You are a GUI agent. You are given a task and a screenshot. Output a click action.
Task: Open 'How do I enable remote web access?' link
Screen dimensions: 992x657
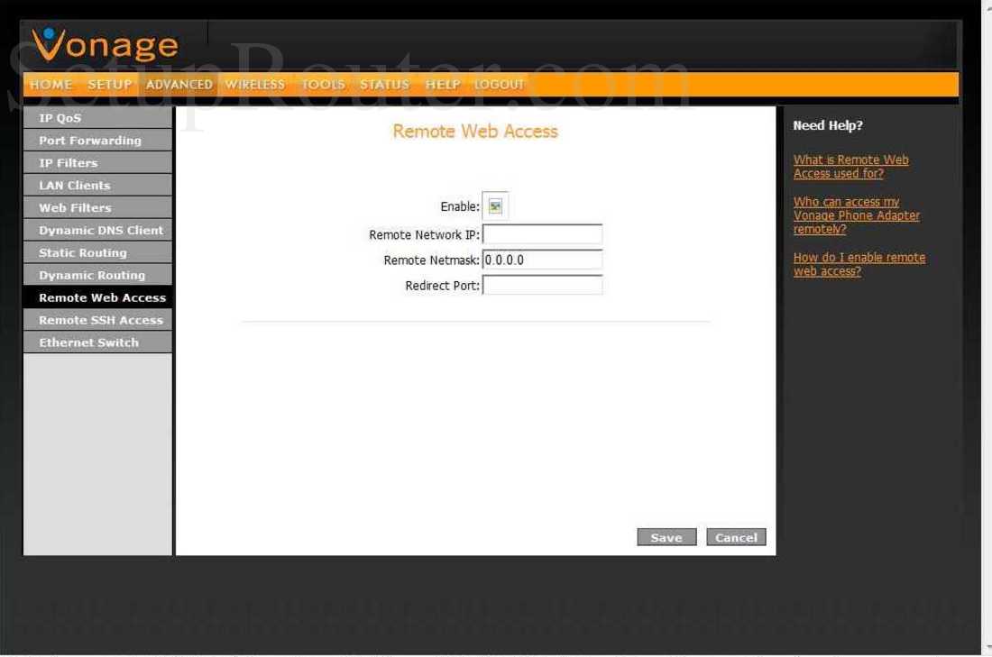pos(859,264)
